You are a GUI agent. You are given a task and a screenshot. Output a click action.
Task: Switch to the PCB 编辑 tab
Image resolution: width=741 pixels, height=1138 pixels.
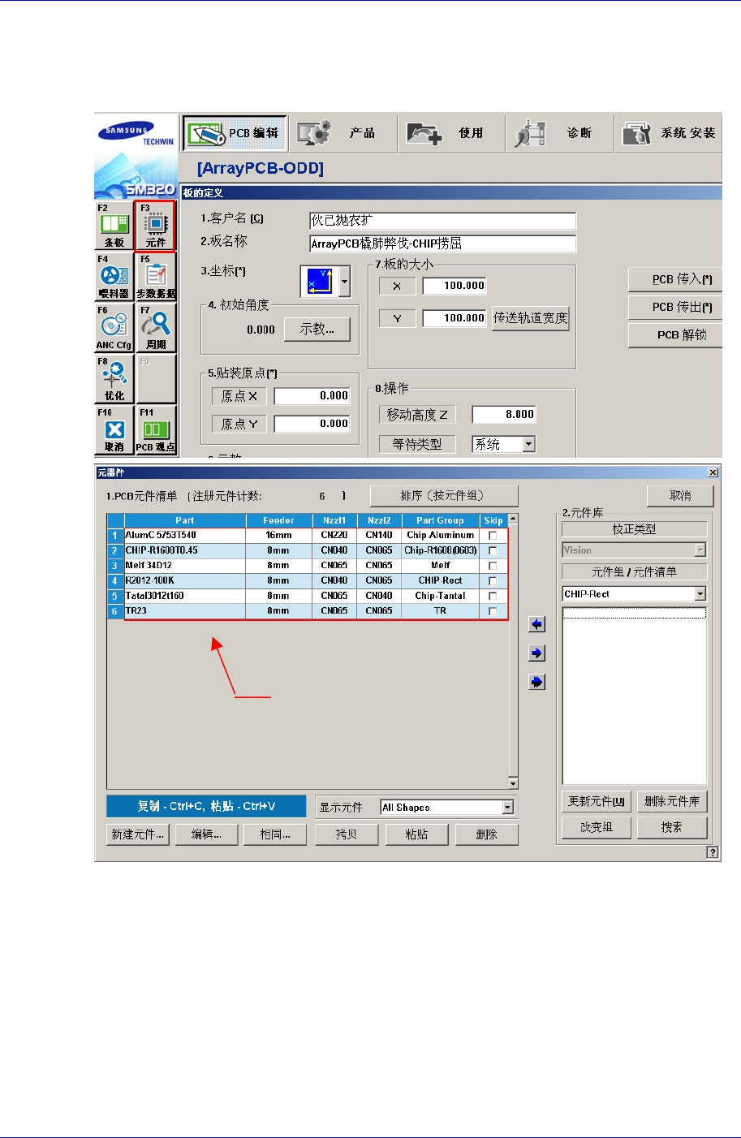tap(235, 133)
